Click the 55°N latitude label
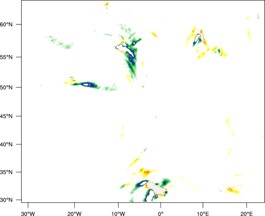 [6, 57]
